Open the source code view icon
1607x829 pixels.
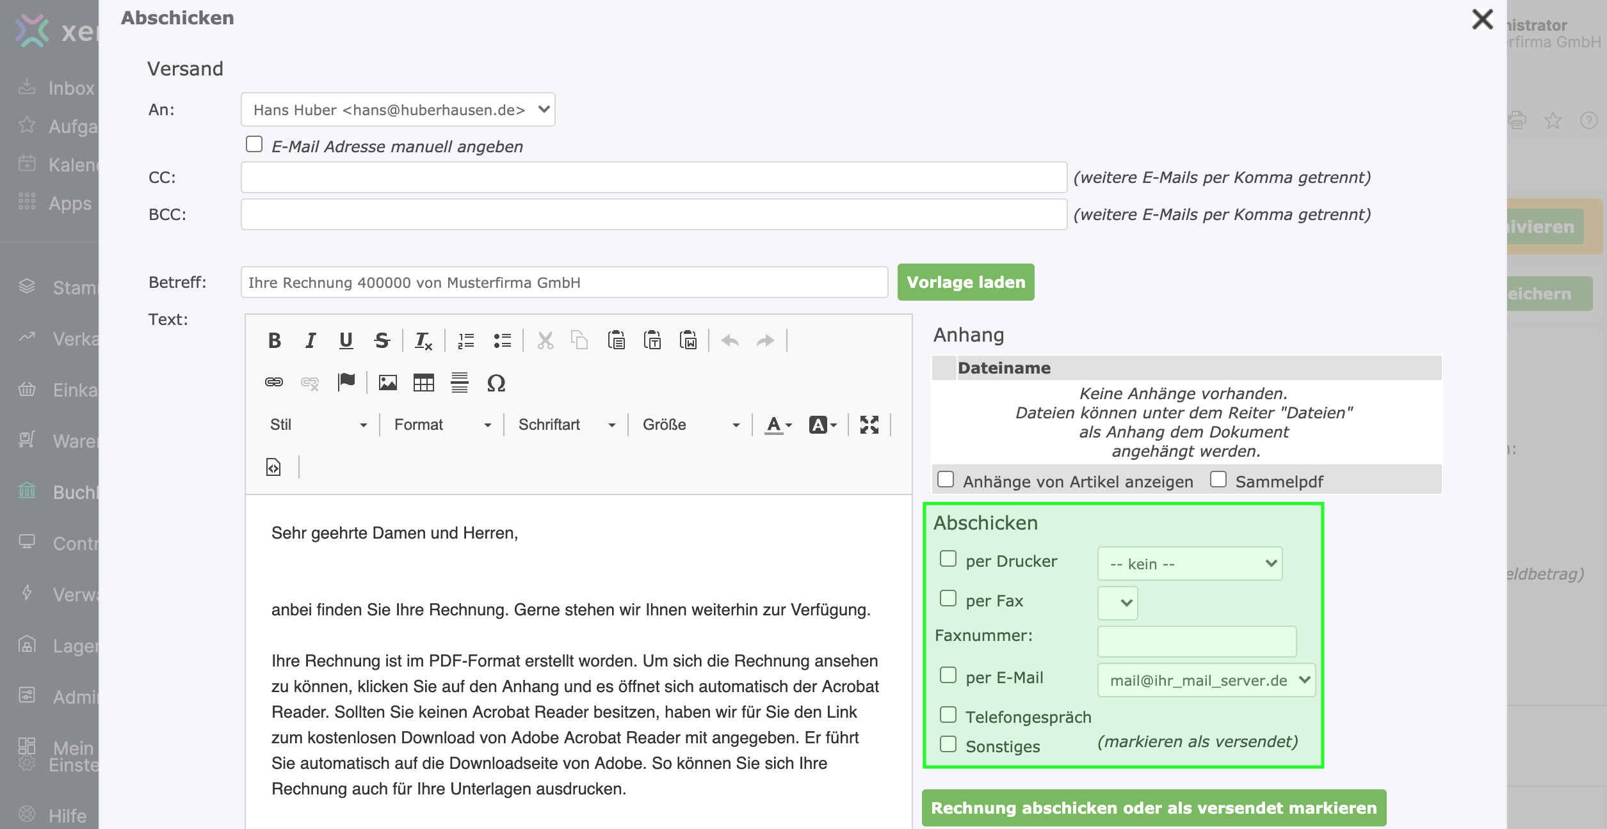[273, 467]
